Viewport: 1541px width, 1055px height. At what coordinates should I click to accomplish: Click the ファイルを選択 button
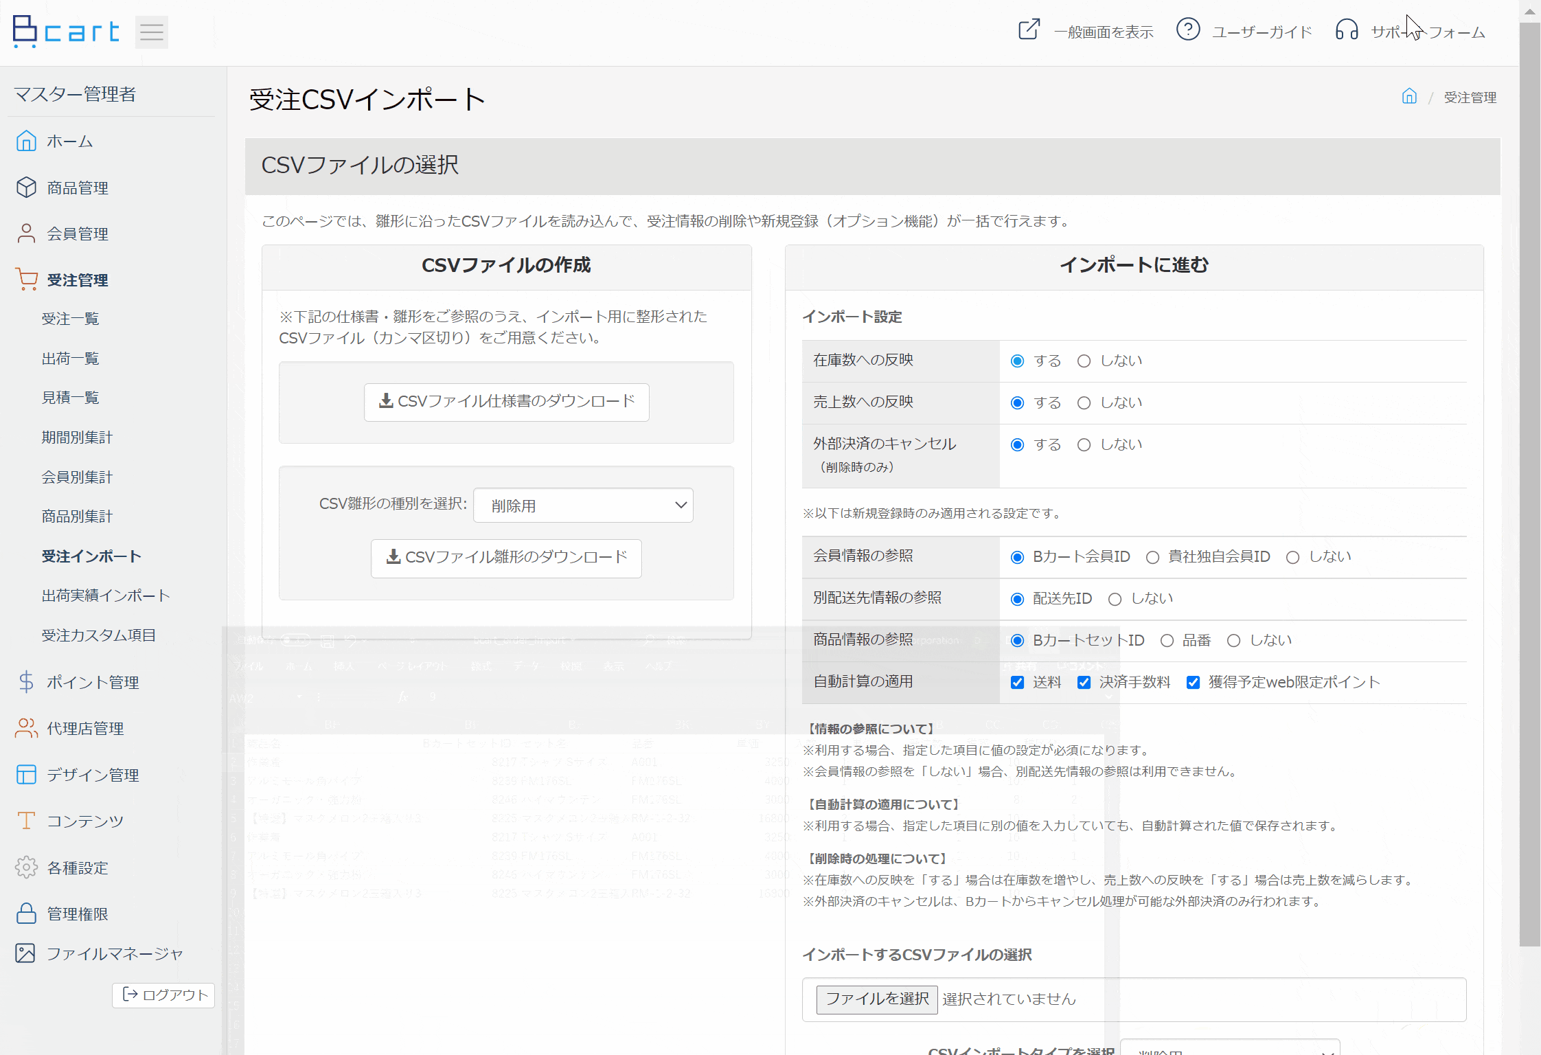[x=877, y=999]
